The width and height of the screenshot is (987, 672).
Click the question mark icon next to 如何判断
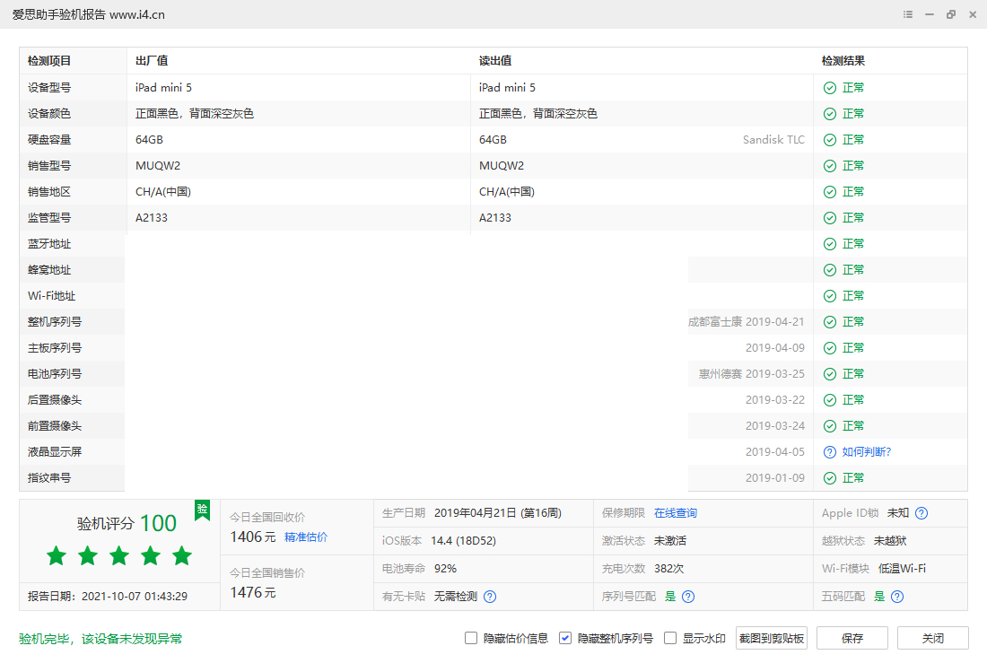(828, 451)
